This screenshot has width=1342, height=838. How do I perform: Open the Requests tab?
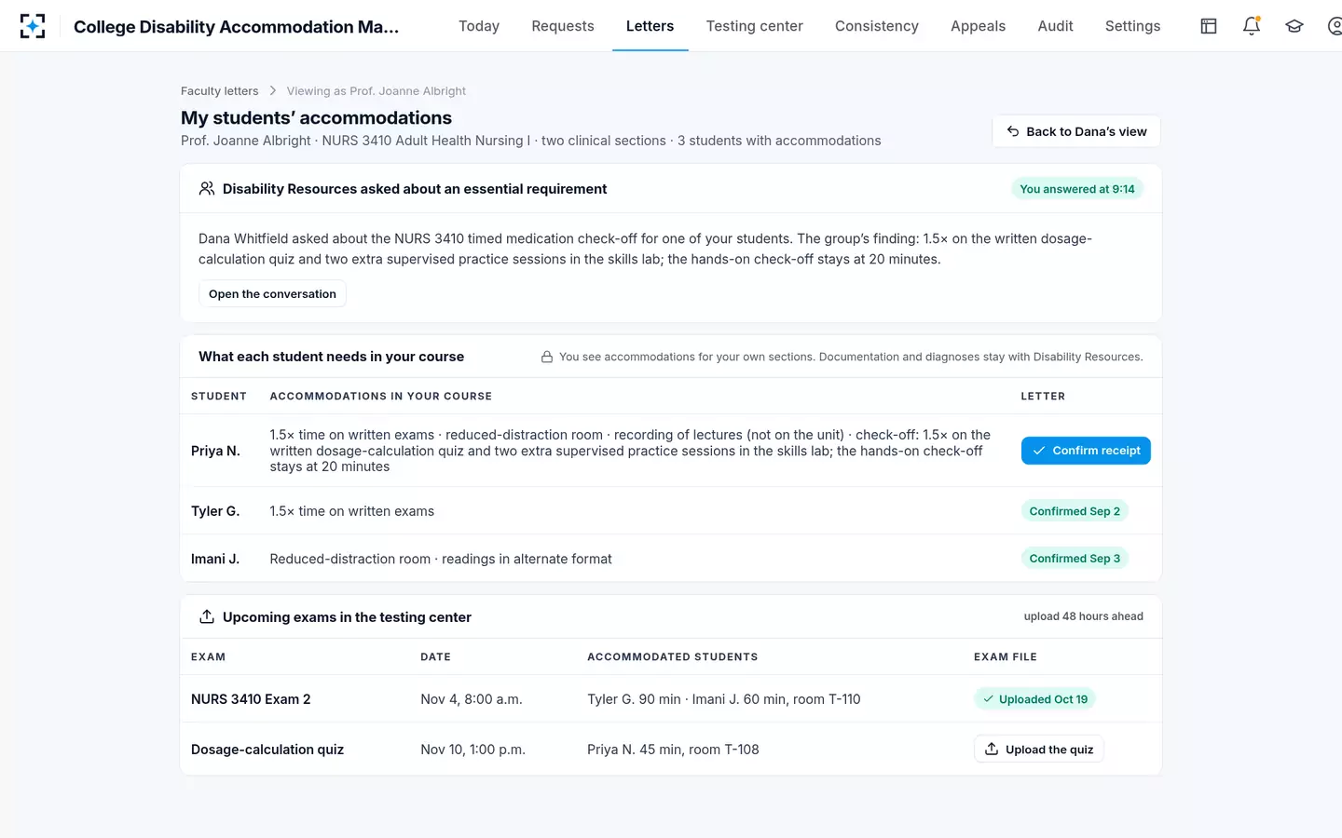[x=563, y=26]
